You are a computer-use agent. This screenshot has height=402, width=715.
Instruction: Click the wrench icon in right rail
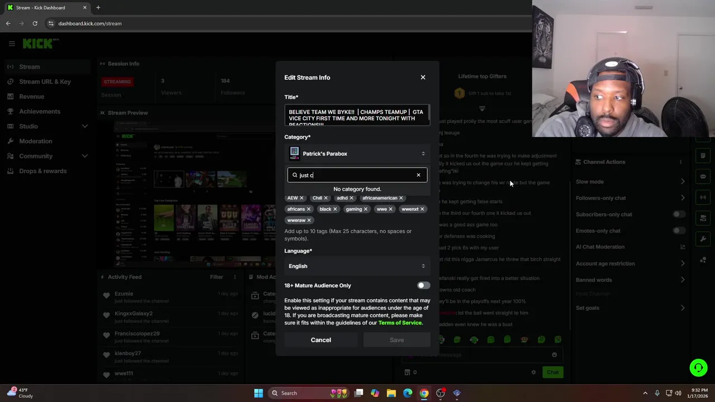(x=703, y=239)
